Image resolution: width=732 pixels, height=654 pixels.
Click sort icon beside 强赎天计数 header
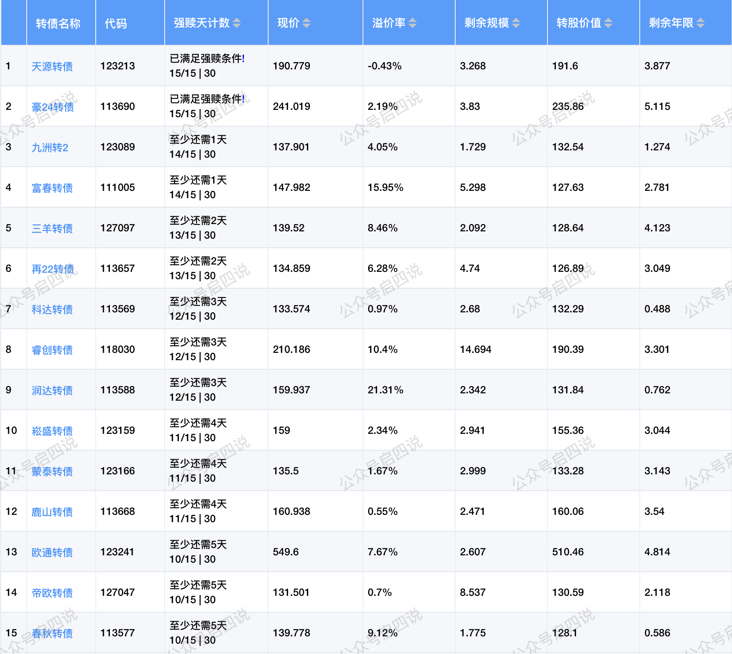[x=237, y=23]
